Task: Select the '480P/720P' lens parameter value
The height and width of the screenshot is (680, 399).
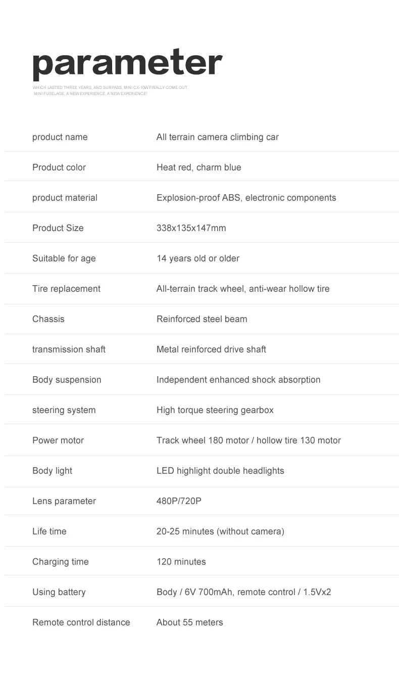Action: point(179,501)
